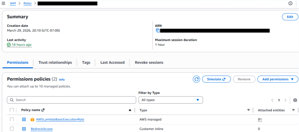This screenshot has width=299, height=132.
Task: Open the Tags tab
Action: pos(86,62)
